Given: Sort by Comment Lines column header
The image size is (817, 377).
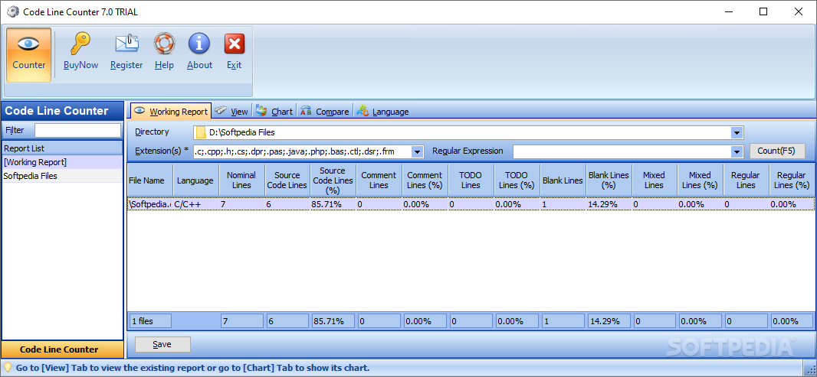Looking at the screenshot, I should pyautogui.click(x=379, y=180).
